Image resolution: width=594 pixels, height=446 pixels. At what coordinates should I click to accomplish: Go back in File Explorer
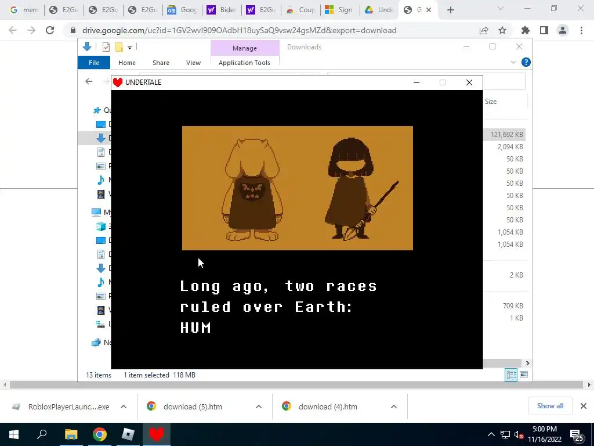tap(89, 81)
